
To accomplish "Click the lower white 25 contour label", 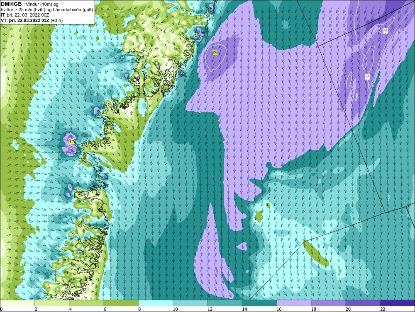I will coord(367,77).
